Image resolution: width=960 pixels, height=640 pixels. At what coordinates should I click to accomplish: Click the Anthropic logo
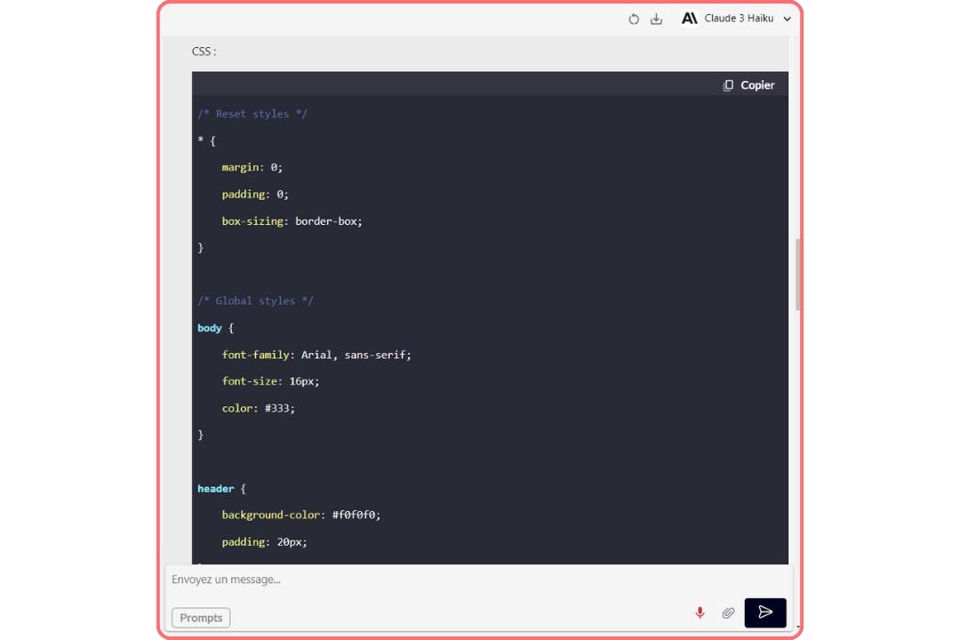[x=691, y=18]
